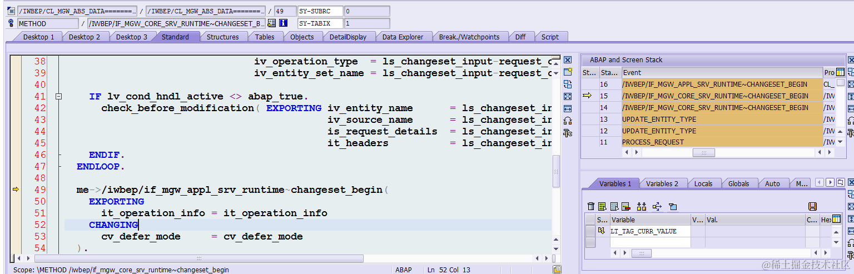The image size is (854, 274).
Task: Collapse the IF block at line 41
Action: [58, 96]
